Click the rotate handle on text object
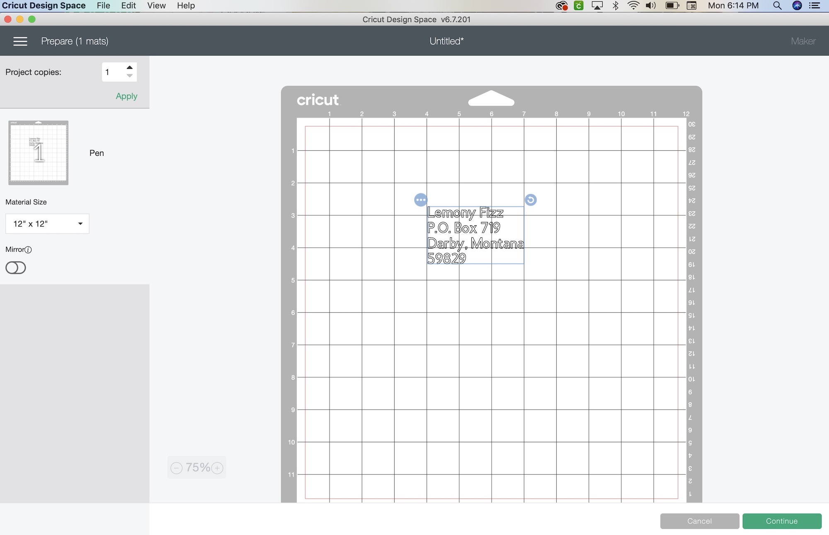The height and width of the screenshot is (535, 829). point(531,200)
